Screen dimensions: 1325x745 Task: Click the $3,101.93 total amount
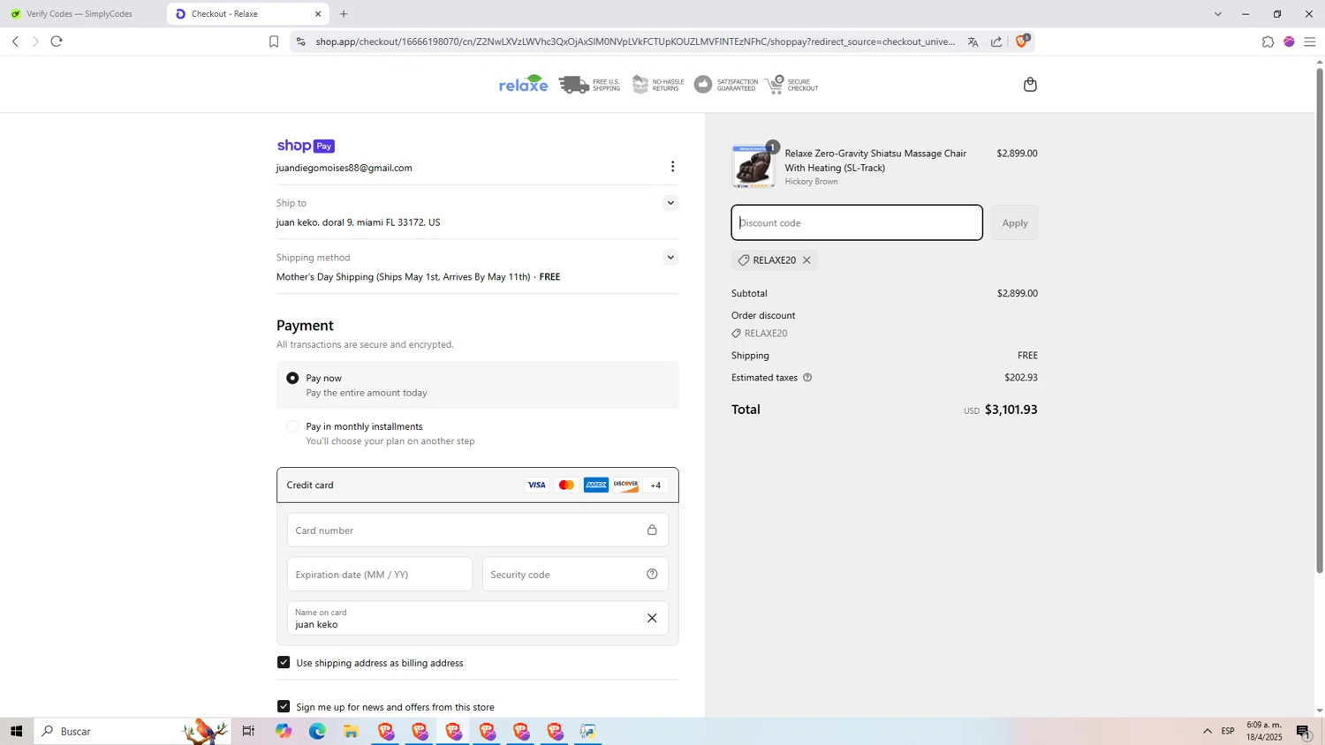1011,410
